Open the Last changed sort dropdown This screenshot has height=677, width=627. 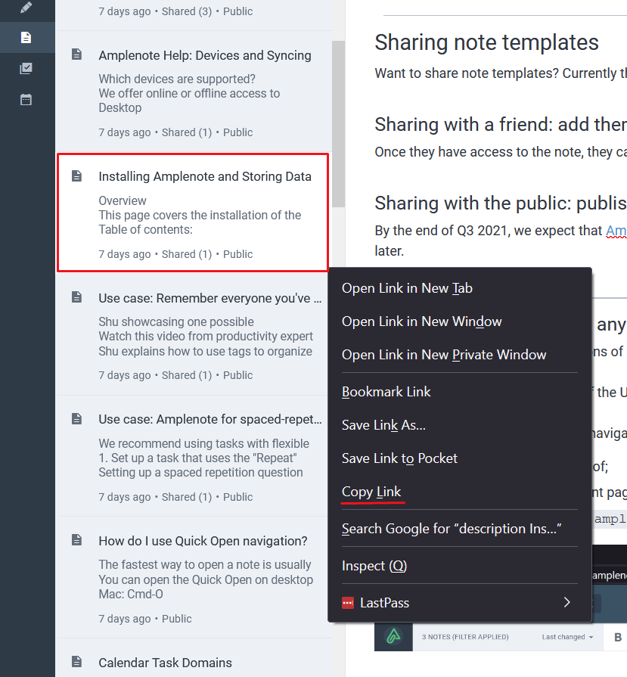pyautogui.click(x=567, y=637)
